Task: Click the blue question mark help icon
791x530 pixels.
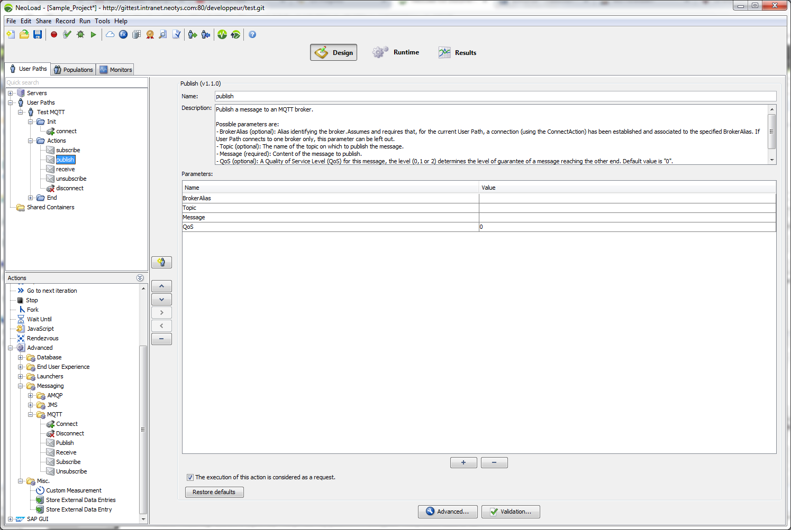Action: tap(252, 34)
